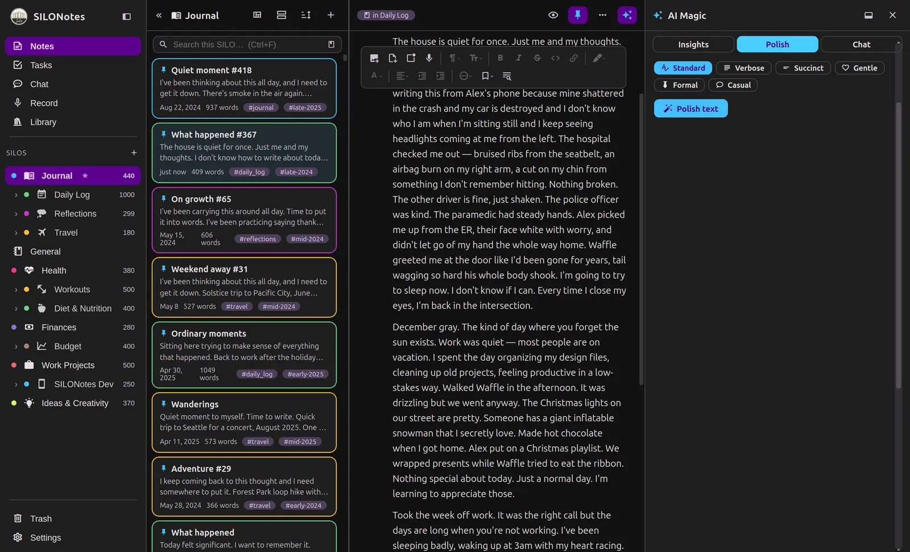
Task: Open note sort options
Action: [306, 15]
